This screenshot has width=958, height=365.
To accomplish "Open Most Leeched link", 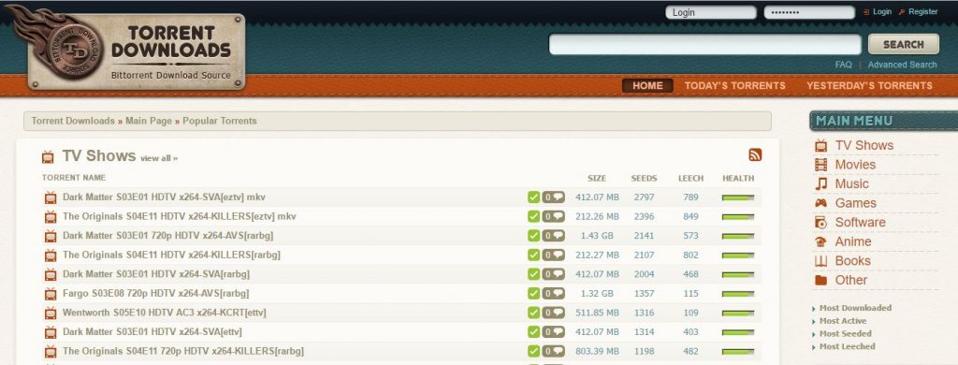I will coord(847,346).
